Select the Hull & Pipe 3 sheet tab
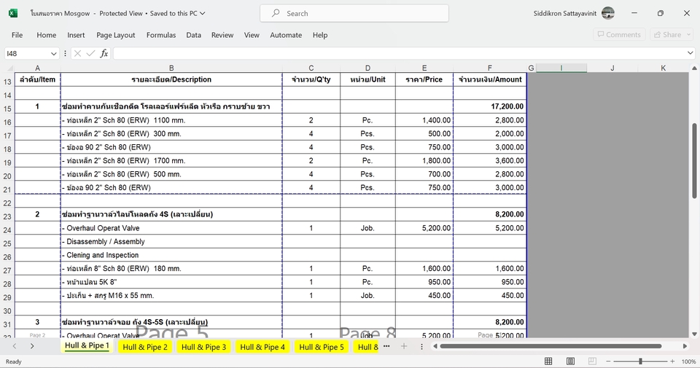 click(203, 347)
